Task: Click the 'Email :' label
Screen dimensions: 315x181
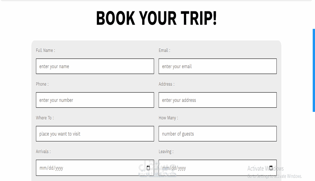Action: tap(164, 50)
